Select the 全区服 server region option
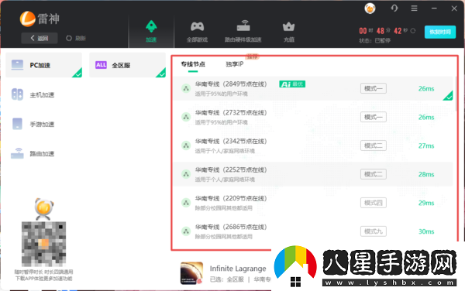 pos(128,65)
